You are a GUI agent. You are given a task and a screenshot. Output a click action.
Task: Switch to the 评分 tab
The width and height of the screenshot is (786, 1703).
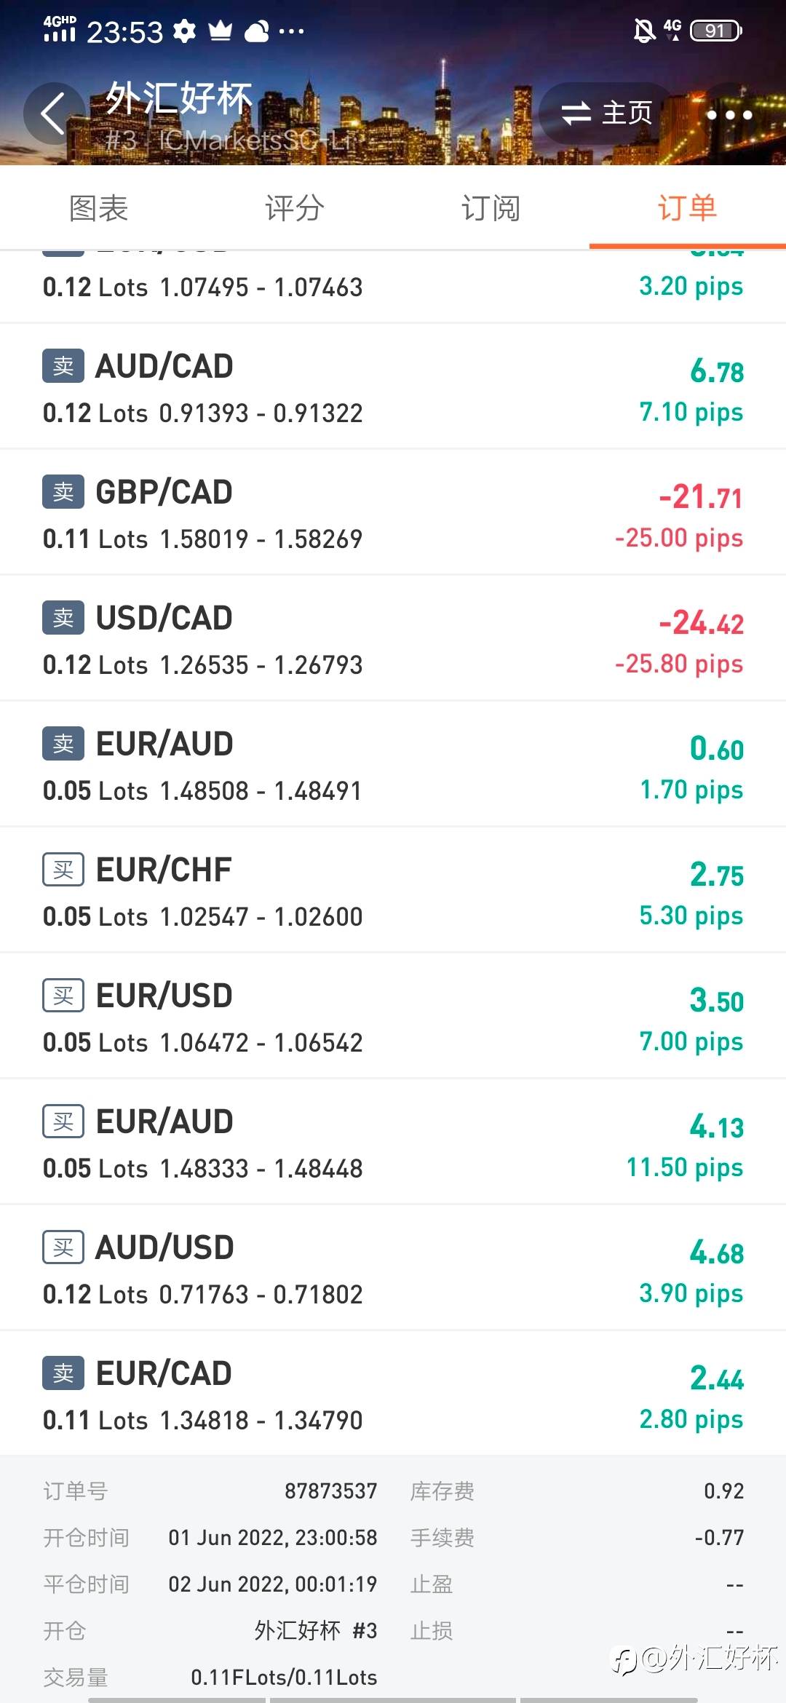tap(295, 208)
